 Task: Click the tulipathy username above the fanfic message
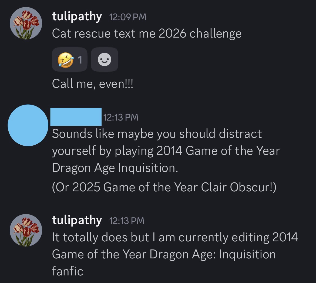pyautogui.click(x=77, y=220)
